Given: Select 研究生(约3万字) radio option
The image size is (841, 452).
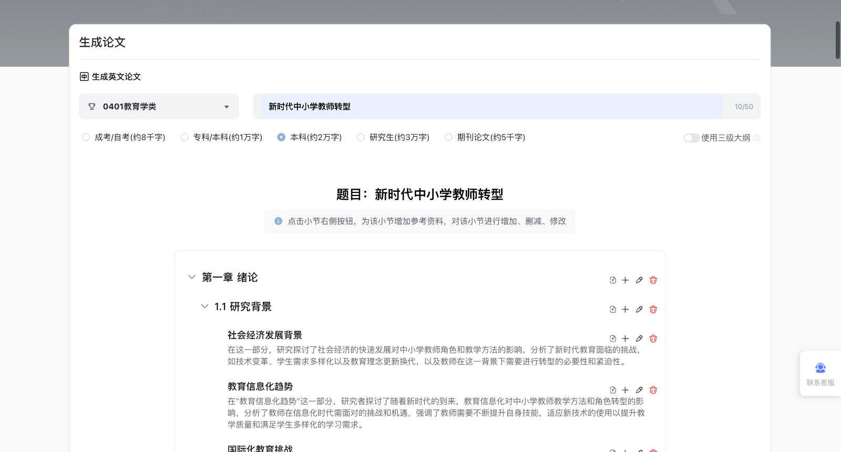Looking at the screenshot, I should 361,137.
